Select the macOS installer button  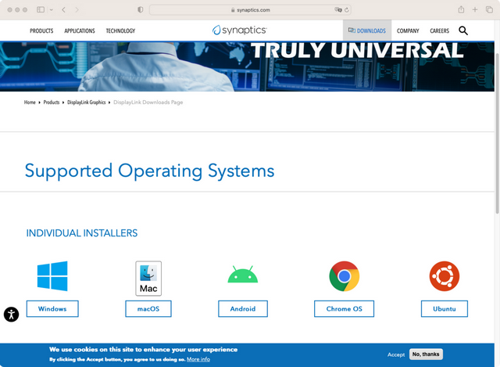(148, 308)
